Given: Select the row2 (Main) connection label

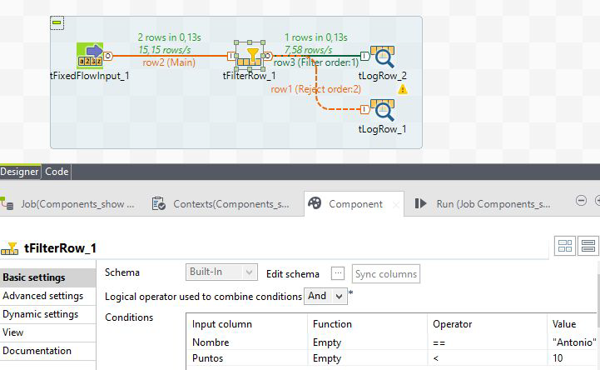Looking at the screenshot, I should tap(169, 62).
